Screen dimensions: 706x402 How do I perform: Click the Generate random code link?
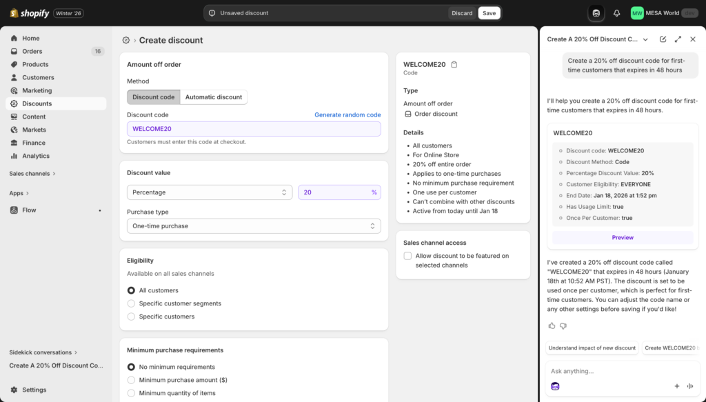click(x=347, y=114)
